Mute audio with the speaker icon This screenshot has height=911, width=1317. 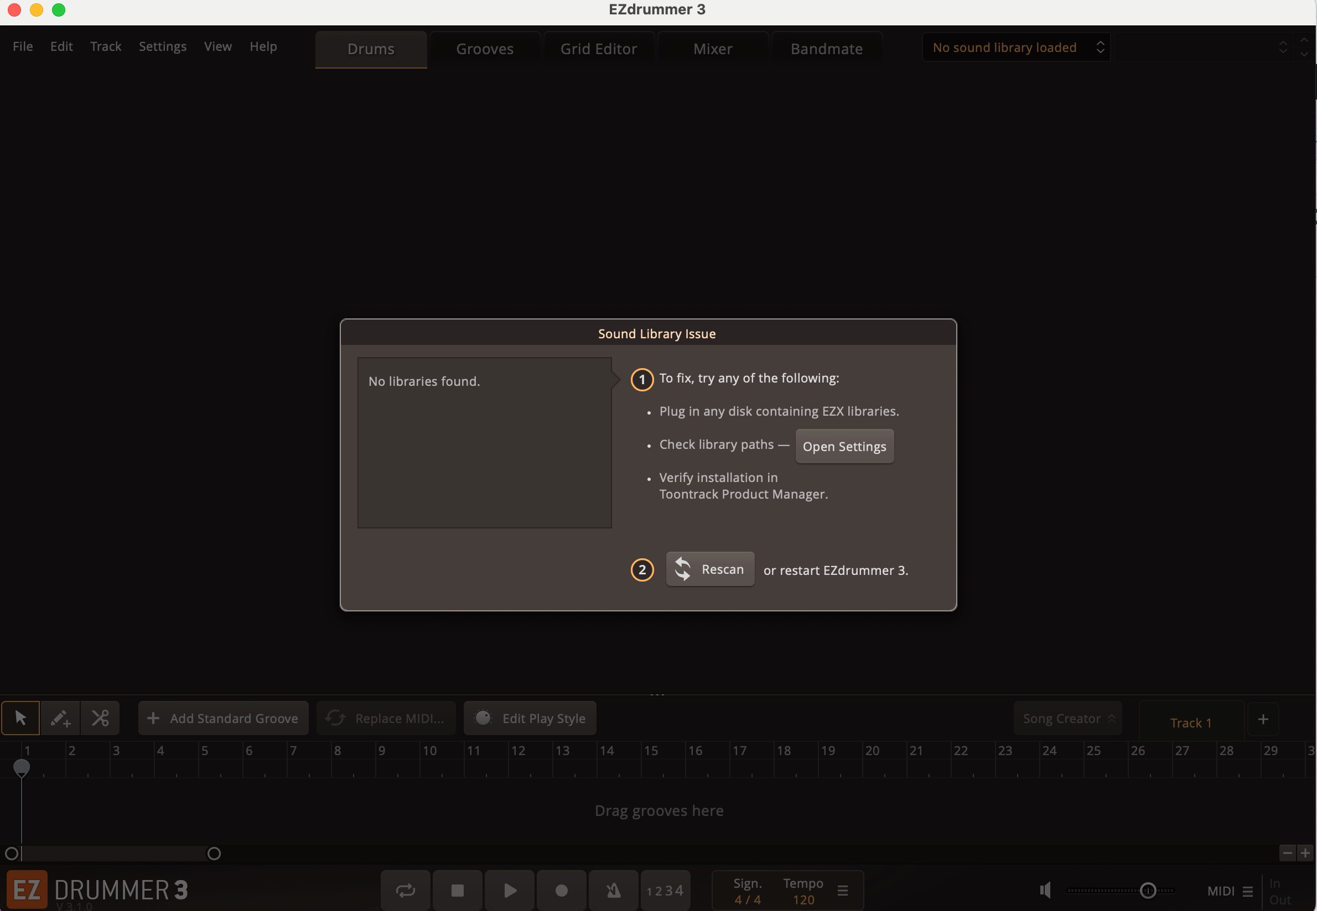1046,890
